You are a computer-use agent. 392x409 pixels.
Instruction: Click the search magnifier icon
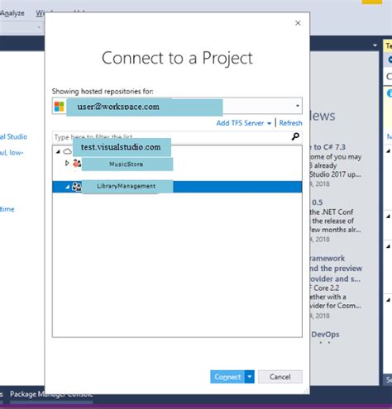tap(295, 136)
